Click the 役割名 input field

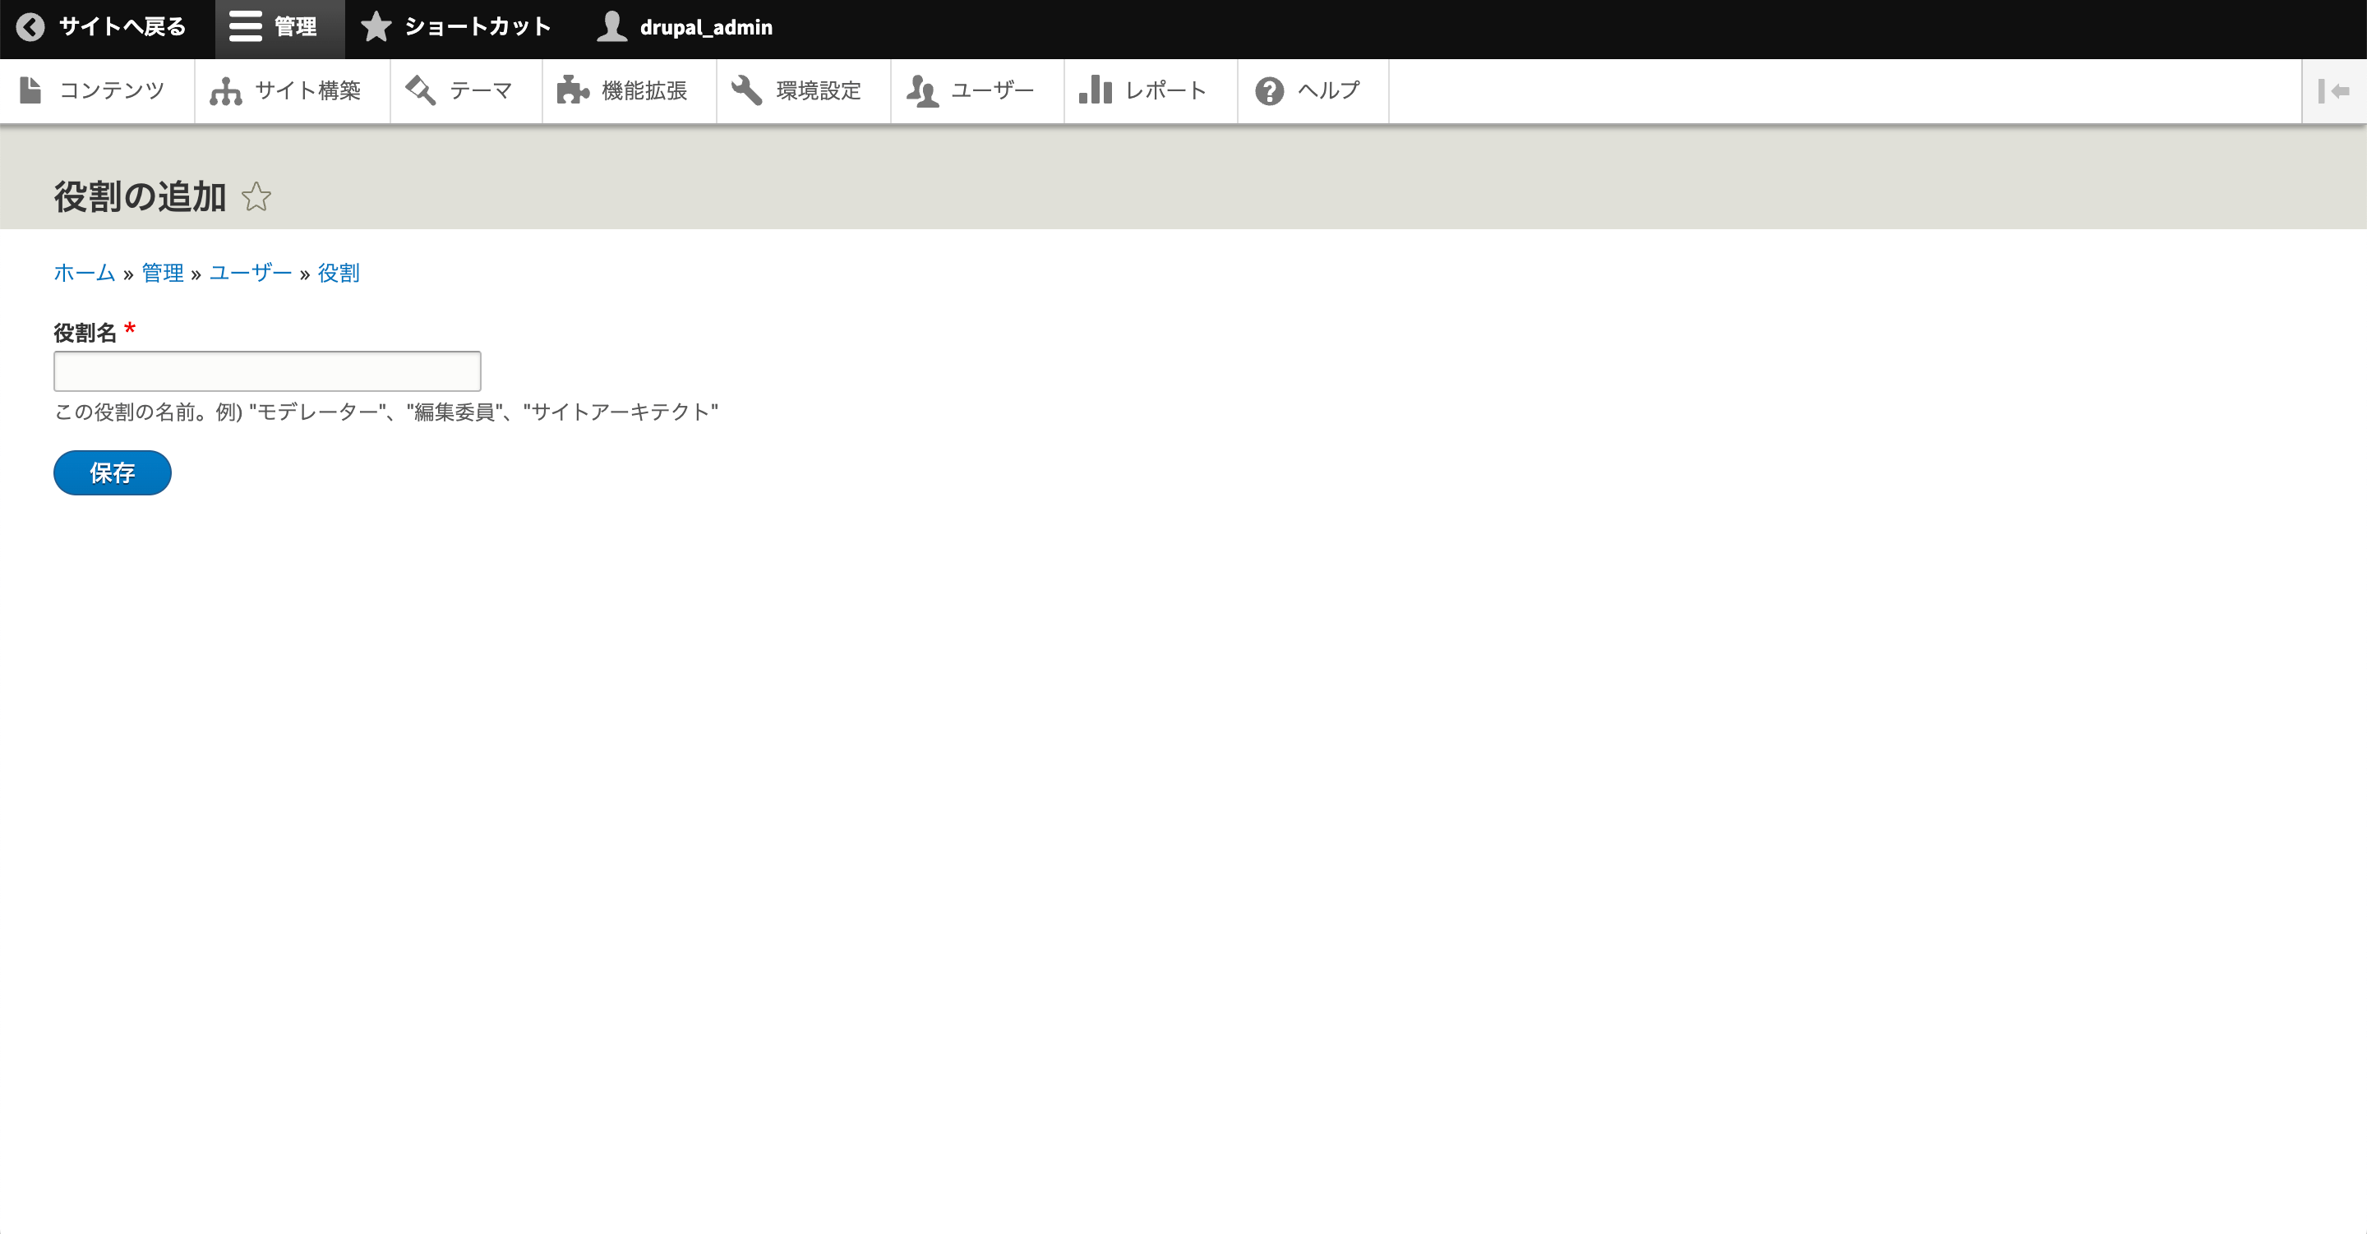coord(268,371)
